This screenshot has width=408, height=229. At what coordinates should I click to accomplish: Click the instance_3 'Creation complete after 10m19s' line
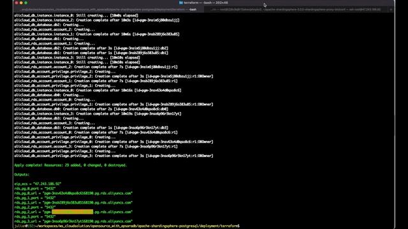pos(98,113)
